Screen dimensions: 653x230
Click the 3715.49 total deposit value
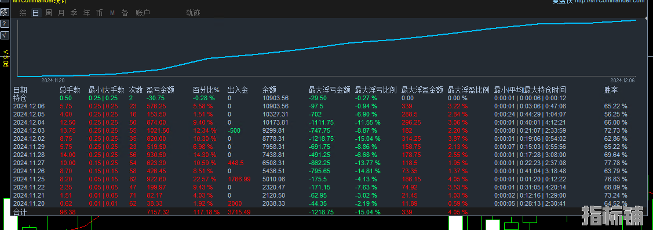[239, 211]
